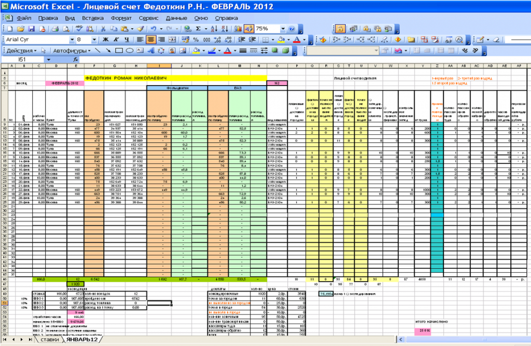Screen dimensions: 531x346
Task: Toggle drawing shadow style
Action: tap(275, 50)
